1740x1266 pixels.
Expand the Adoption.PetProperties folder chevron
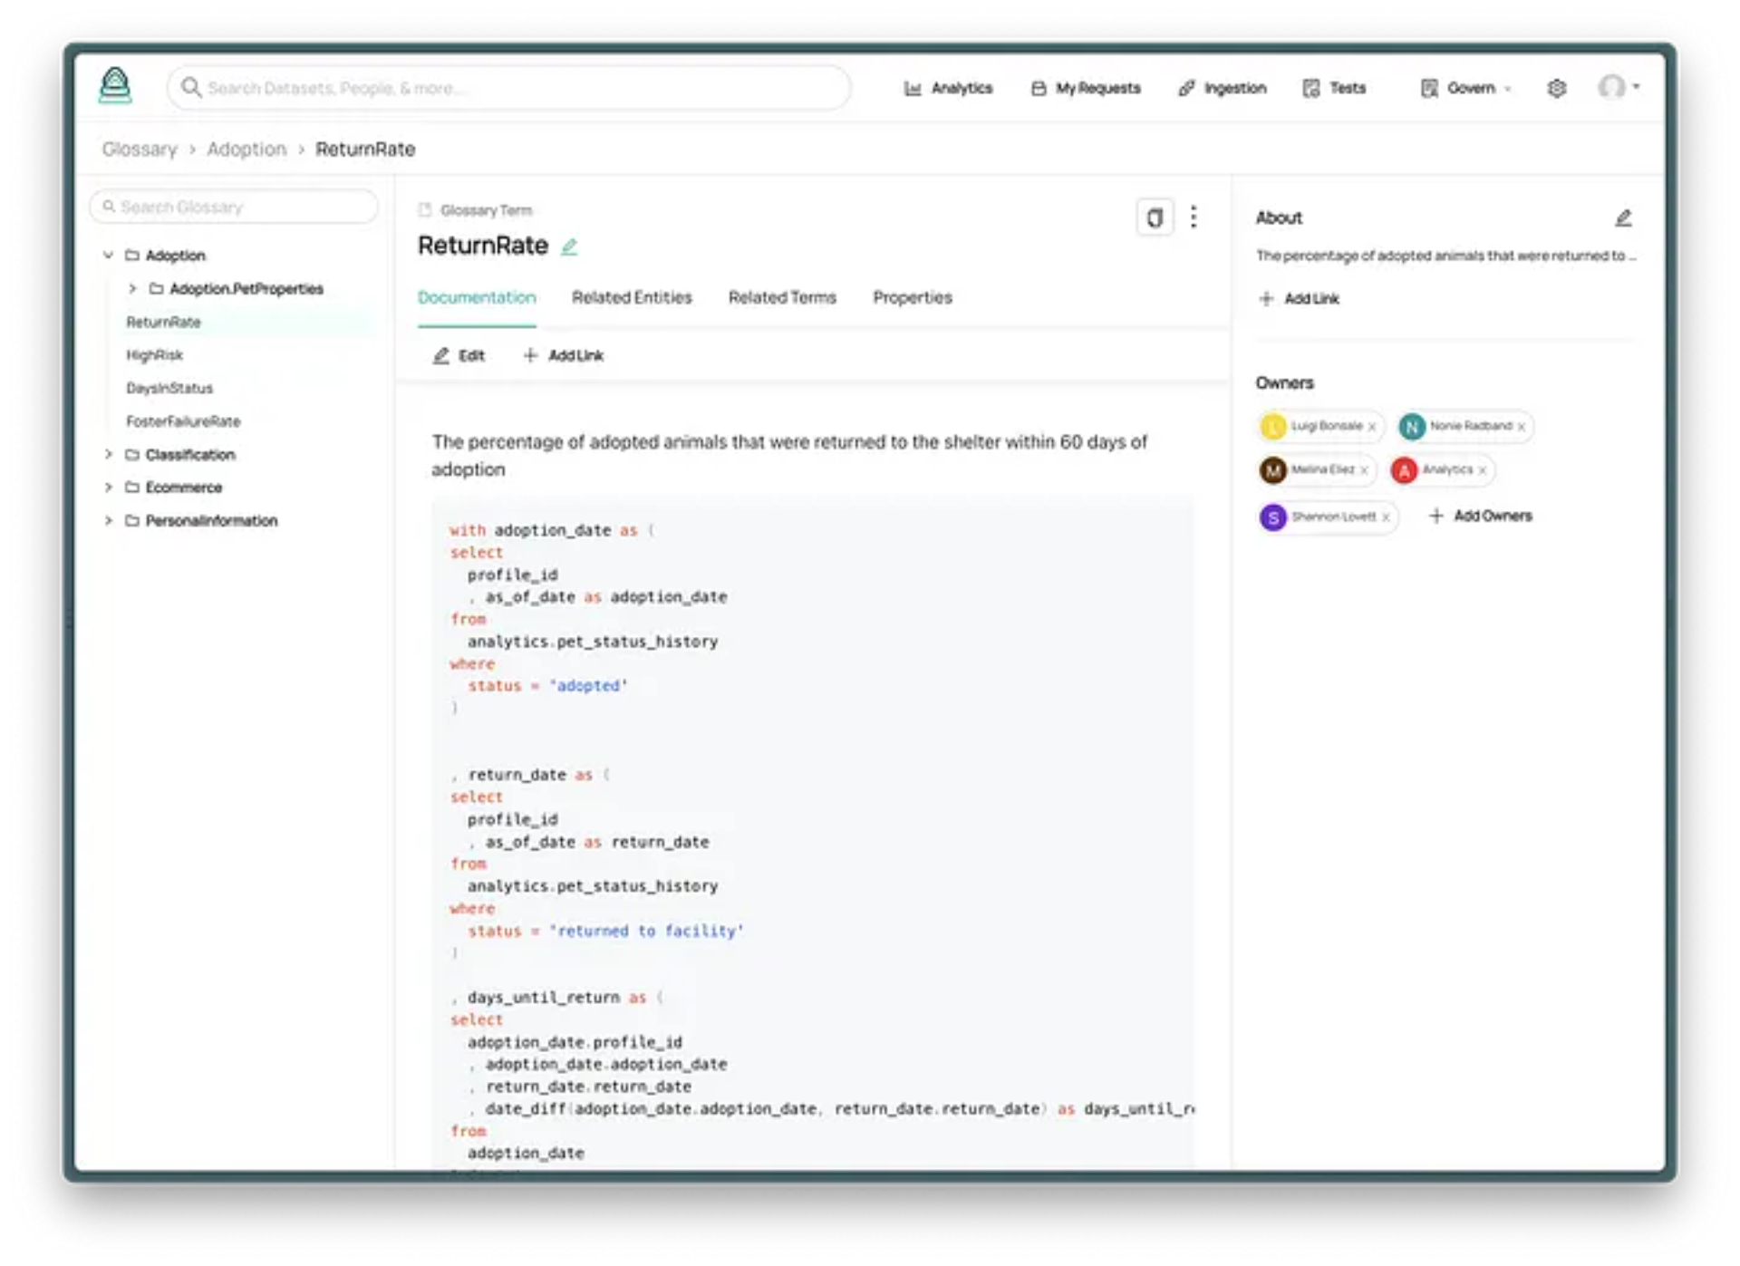point(132,288)
